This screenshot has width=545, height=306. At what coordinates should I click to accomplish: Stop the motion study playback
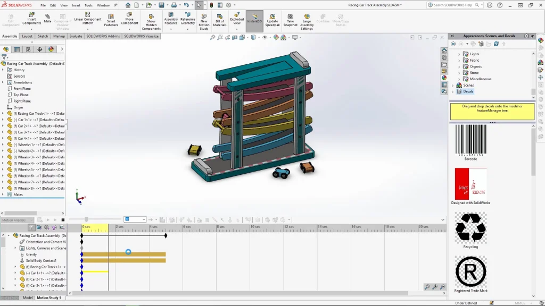(63, 219)
